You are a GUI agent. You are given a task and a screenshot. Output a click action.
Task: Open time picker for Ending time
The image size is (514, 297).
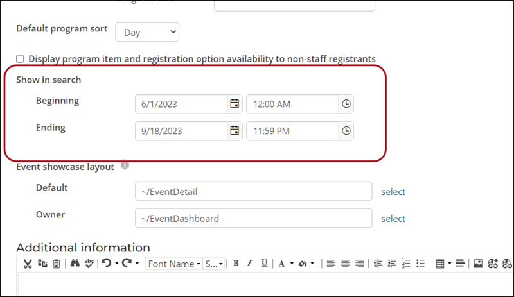click(x=346, y=131)
